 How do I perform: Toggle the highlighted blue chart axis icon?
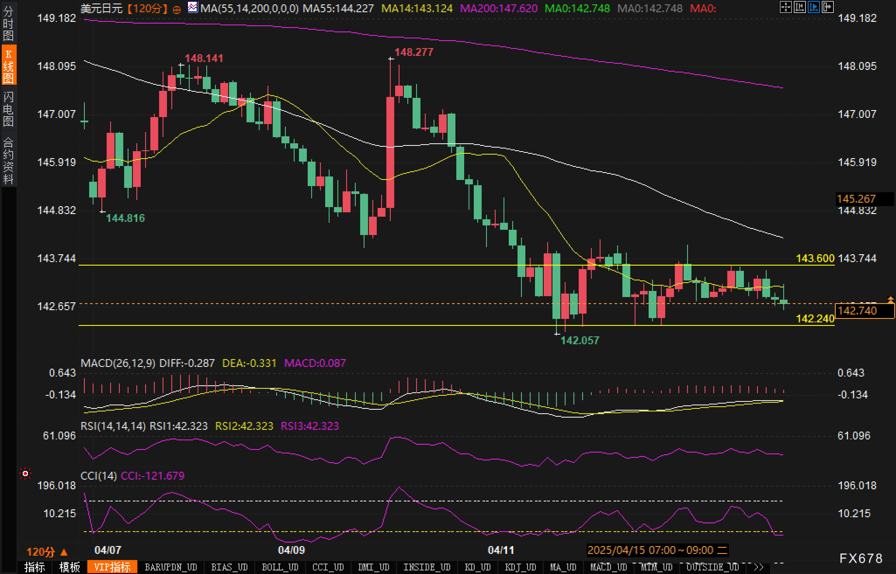813,7
